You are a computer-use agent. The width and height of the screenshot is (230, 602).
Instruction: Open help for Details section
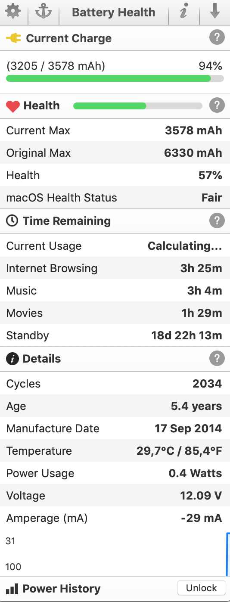pyautogui.click(x=217, y=358)
